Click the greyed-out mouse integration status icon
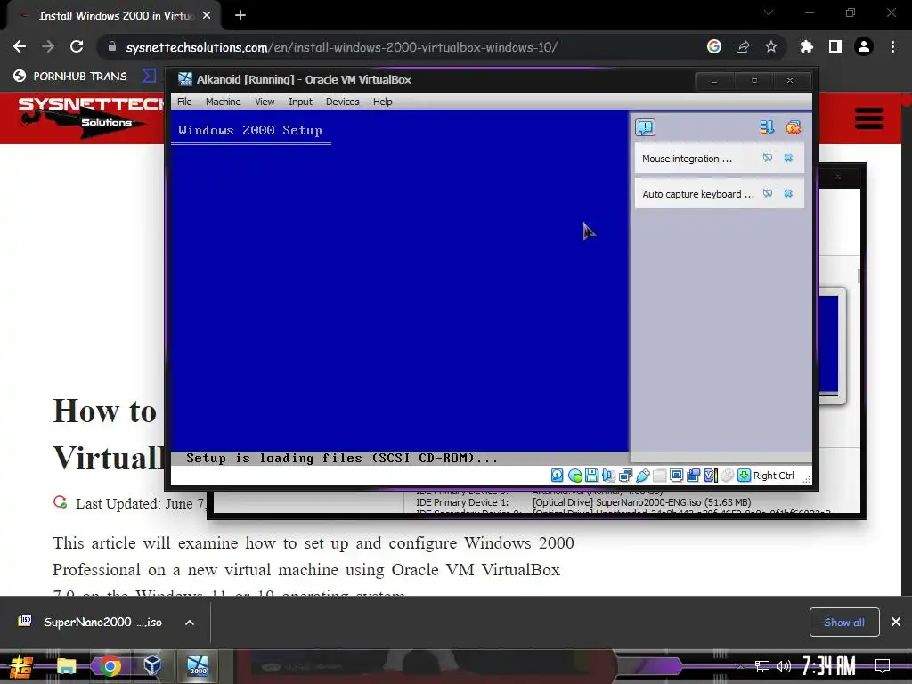 coord(727,476)
